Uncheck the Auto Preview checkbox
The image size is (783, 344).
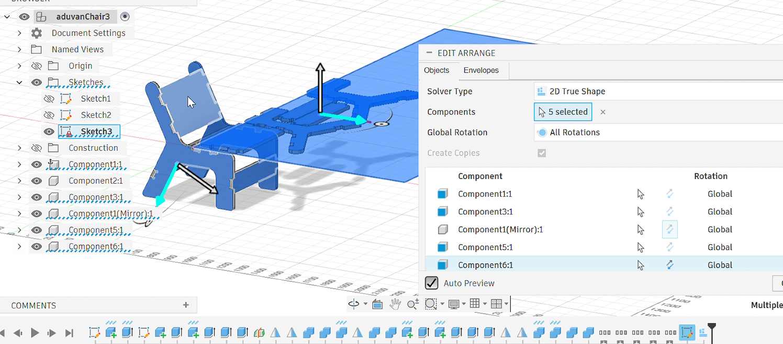coord(431,283)
